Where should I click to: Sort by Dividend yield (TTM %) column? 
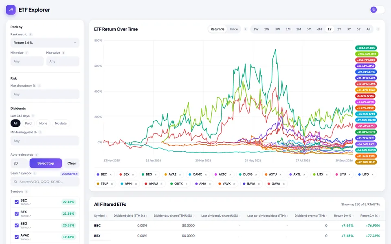[130, 216]
